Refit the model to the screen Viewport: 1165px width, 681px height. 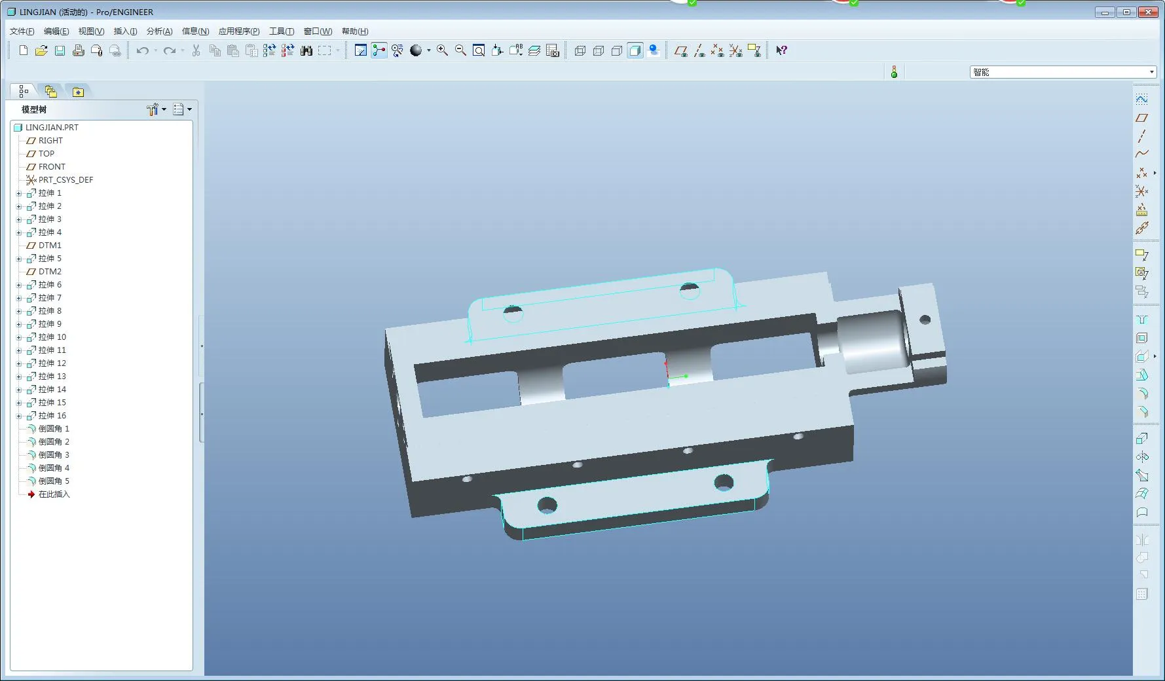tap(479, 50)
